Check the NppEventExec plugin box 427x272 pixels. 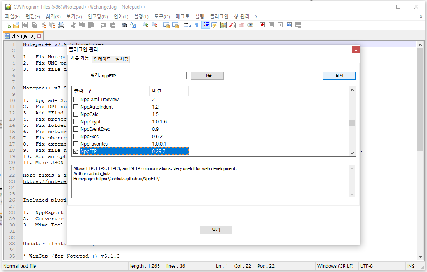[x=76, y=129]
